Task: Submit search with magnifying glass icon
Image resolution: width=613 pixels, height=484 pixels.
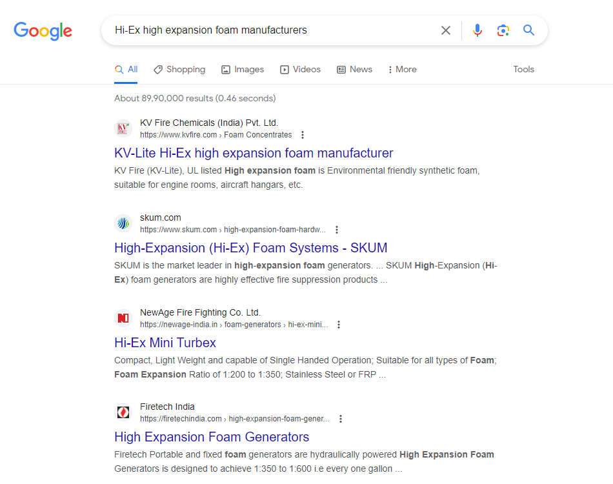Action: 528,30
